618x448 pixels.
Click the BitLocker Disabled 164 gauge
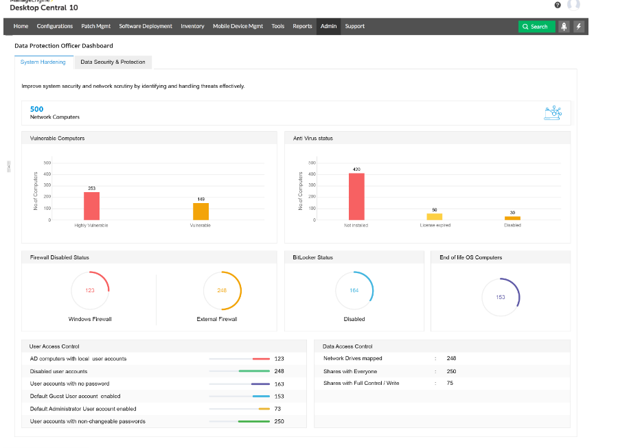[354, 290]
